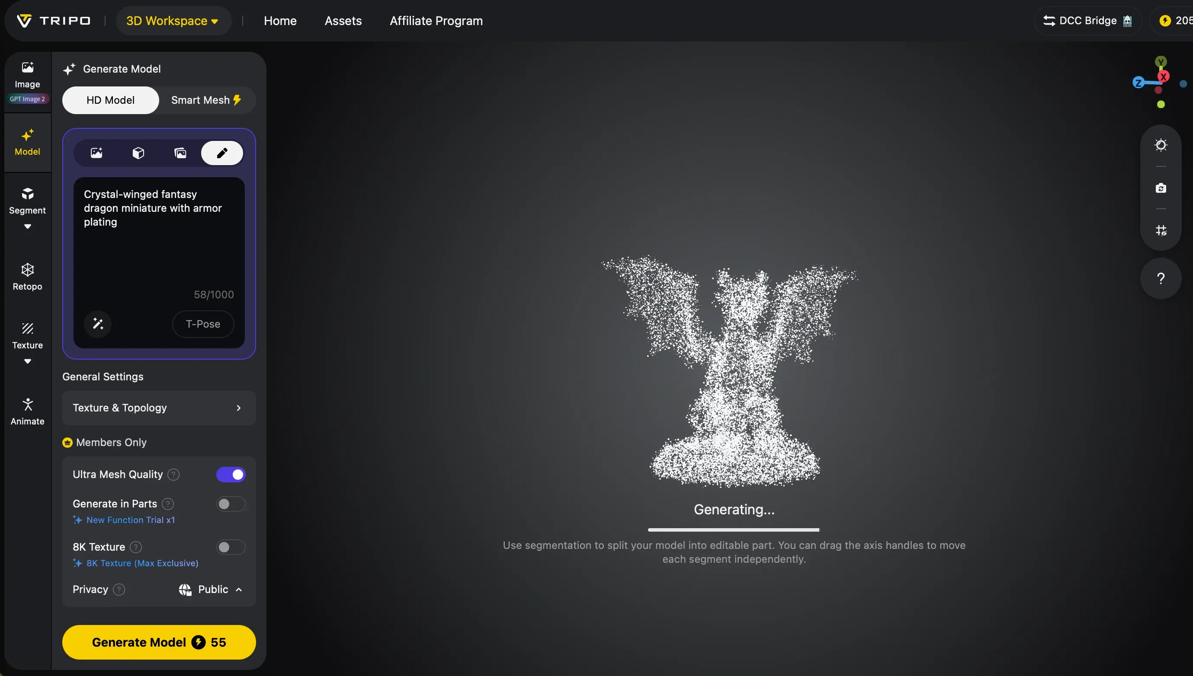Expand Texture & Topology settings
The height and width of the screenshot is (676, 1193).
(x=159, y=408)
